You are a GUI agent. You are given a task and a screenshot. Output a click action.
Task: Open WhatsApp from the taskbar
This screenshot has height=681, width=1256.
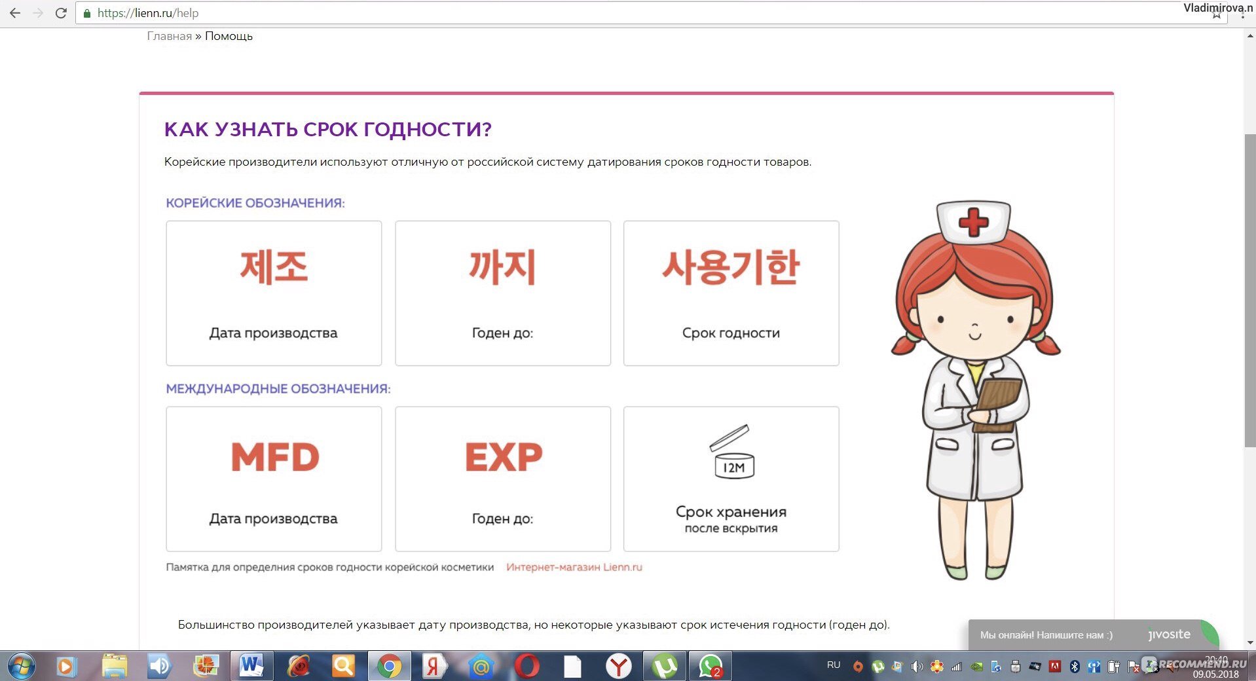pyautogui.click(x=711, y=666)
